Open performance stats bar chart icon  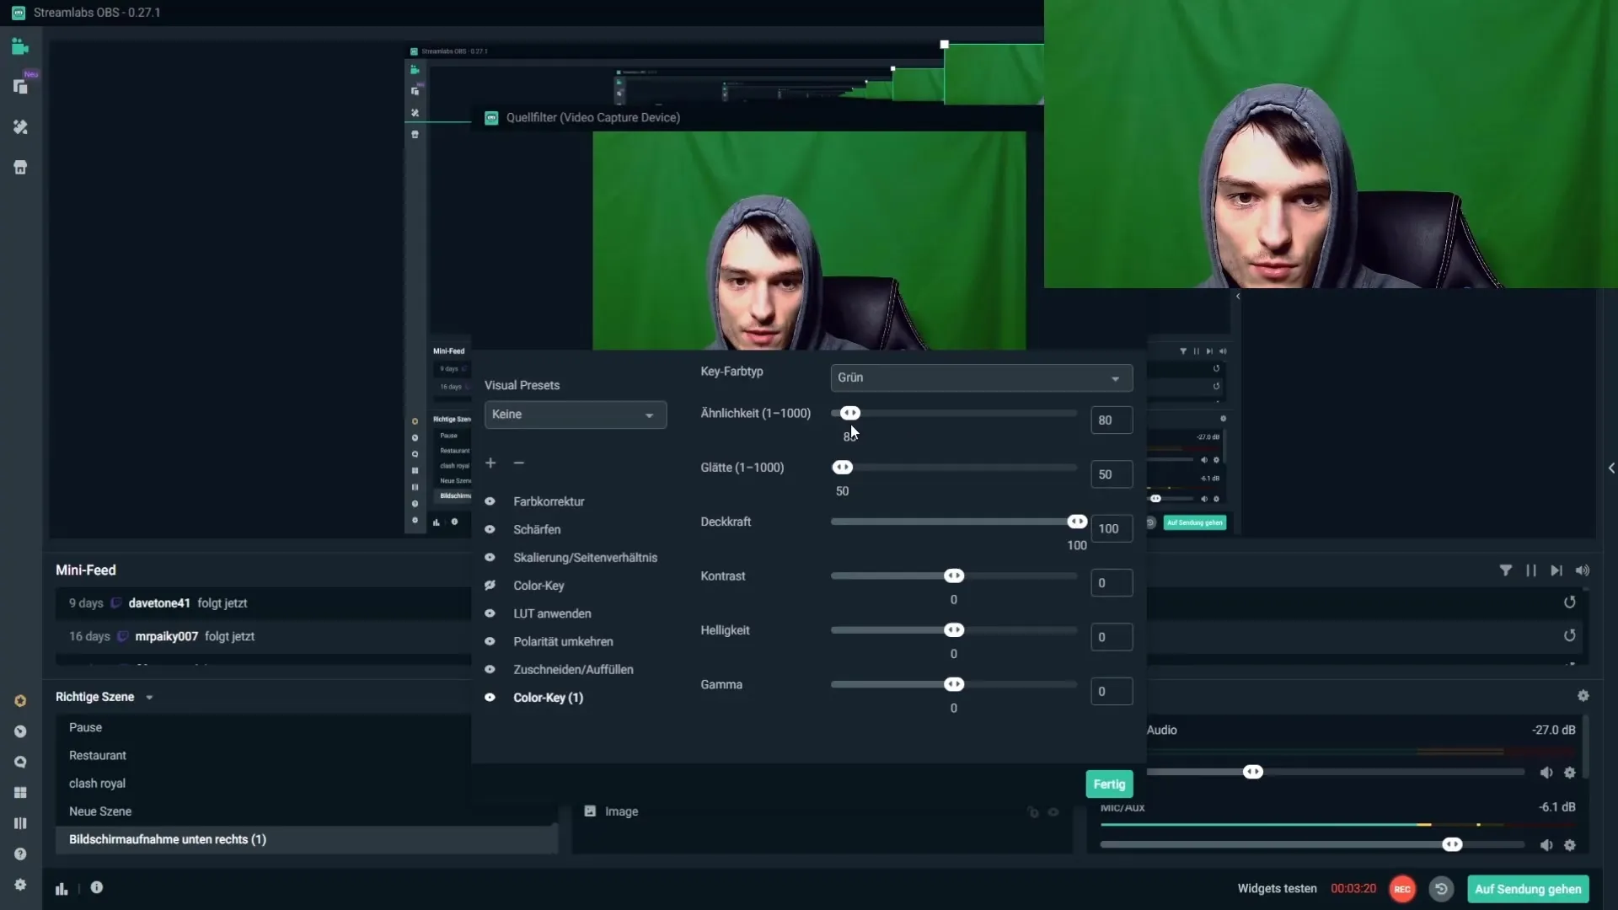point(62,888)
